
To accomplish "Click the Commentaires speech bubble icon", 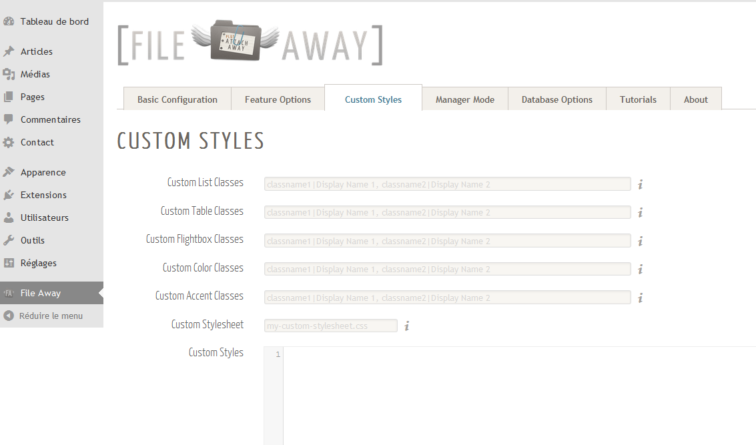I will pyautogui.click(x=9, y=119).
